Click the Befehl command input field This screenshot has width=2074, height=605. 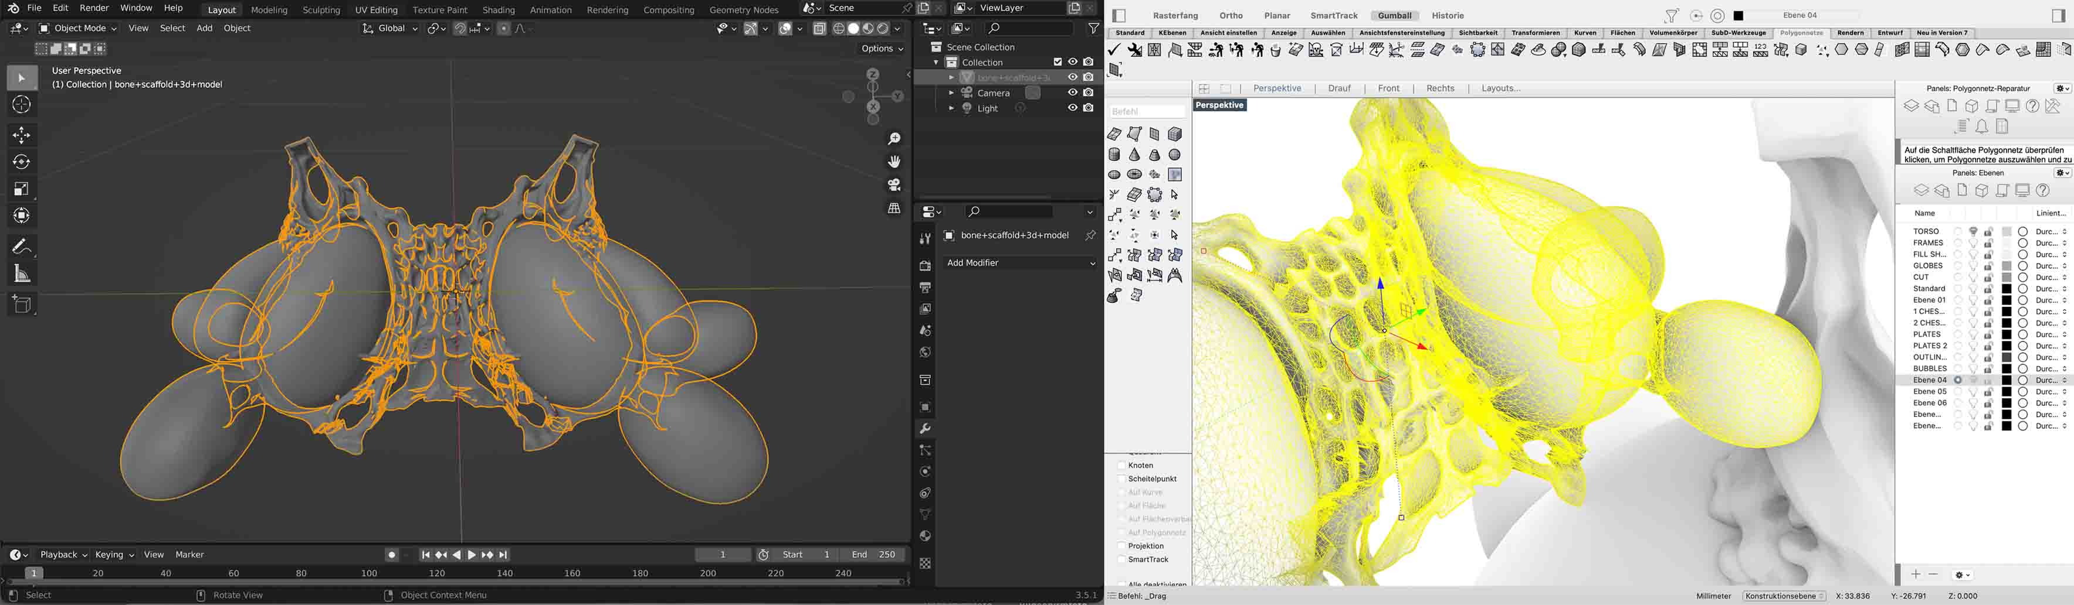(x=1147, y=112)
